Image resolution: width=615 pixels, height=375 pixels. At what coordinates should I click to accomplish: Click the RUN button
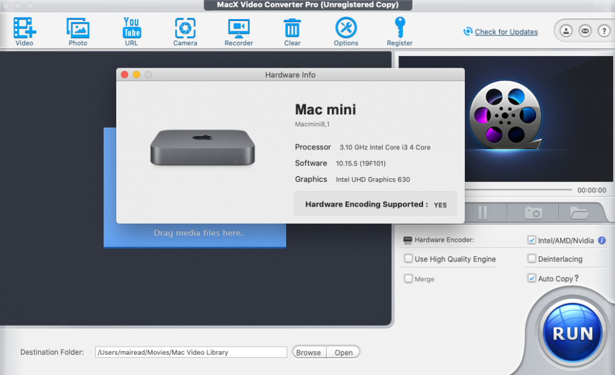[x=572, y=333]
